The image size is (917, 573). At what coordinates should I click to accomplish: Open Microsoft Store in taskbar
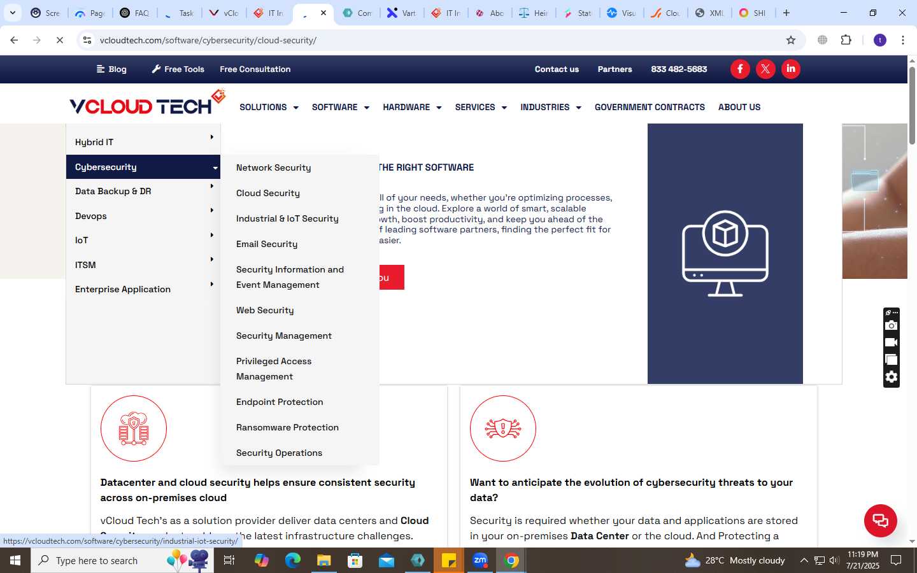[355, 560]
